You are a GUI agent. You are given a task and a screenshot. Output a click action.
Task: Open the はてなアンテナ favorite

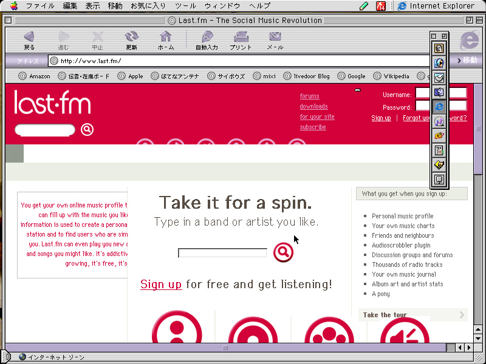175,76
